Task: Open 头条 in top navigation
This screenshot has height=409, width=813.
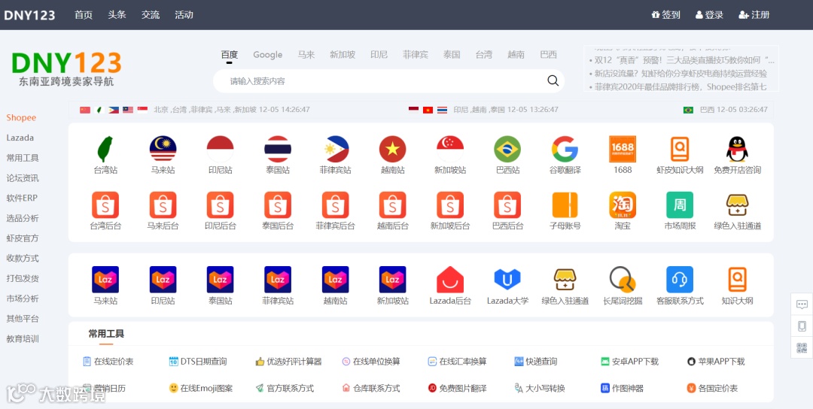Action: point(117,15)
